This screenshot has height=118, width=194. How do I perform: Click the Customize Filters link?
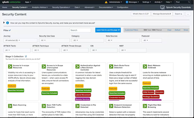coord(131,30)
